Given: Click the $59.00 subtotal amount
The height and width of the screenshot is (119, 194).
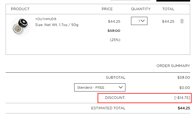Looking at the screenshot, I should pos(184,77).
